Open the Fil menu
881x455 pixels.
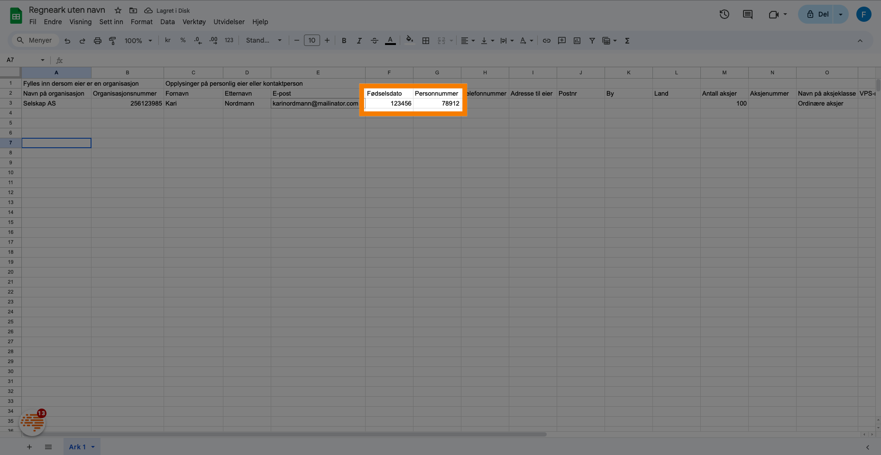pyautogui.click(x=33, y=22)
